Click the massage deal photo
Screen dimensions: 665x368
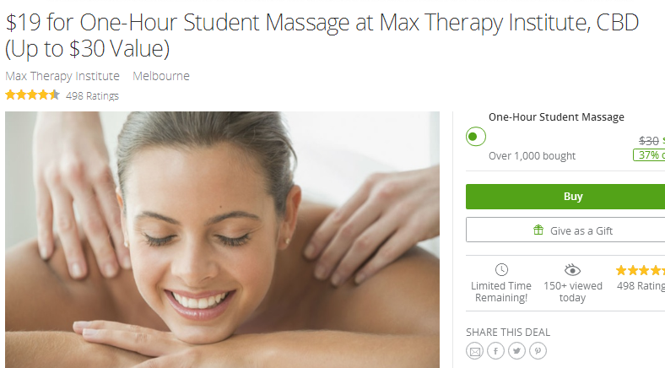click(222, 240)
